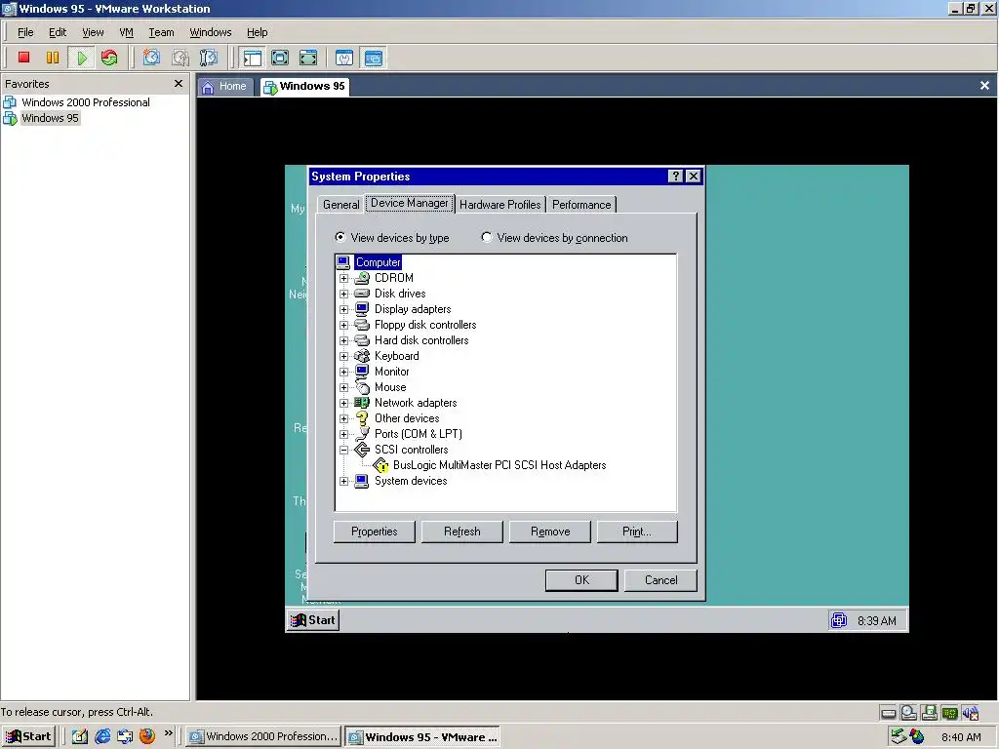Open the Team menu

click(161, 32)
